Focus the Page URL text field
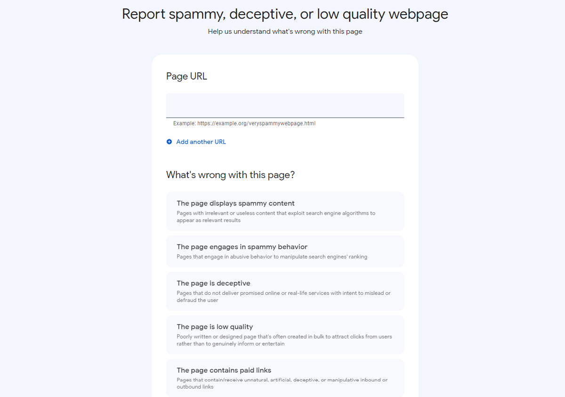 (285, 105)
